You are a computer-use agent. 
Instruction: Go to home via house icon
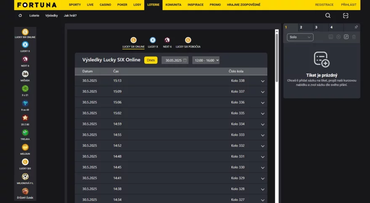[x=20, y=16]
